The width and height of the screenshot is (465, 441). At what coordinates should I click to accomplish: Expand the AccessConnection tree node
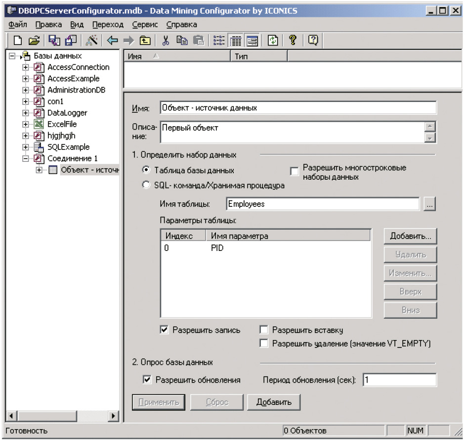(x=26, y=67)
